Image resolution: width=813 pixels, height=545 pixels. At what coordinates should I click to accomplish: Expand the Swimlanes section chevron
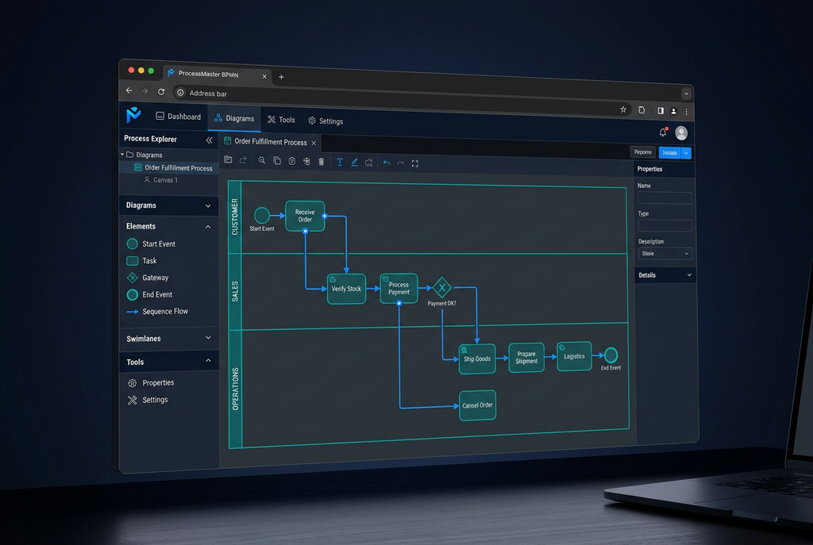click(x=208, y=338)
